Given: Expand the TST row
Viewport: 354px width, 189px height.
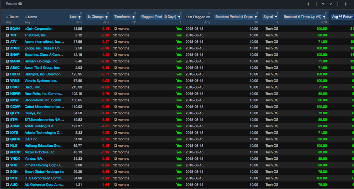Looking at the screenshot, I should [7, 35].
